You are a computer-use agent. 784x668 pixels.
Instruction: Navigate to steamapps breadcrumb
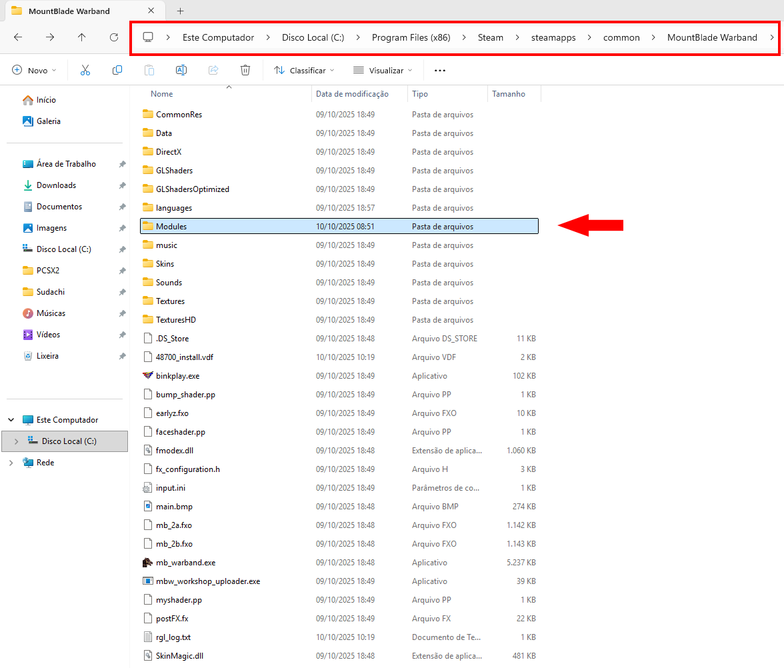coord(553,37)
